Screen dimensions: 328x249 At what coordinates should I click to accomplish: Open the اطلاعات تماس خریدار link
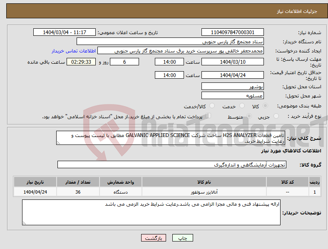(74, 51)
